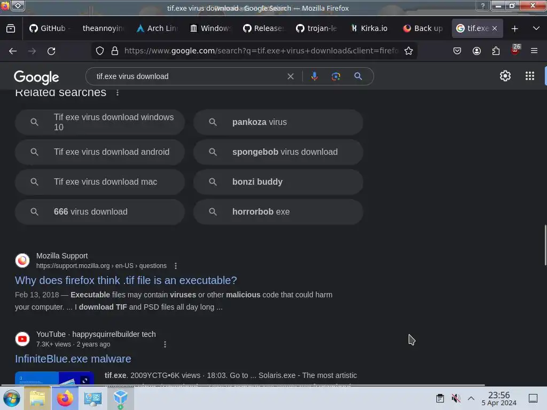Show site security lock info
The width and height of the screenshot is (547, 410).
click(114, 51)
